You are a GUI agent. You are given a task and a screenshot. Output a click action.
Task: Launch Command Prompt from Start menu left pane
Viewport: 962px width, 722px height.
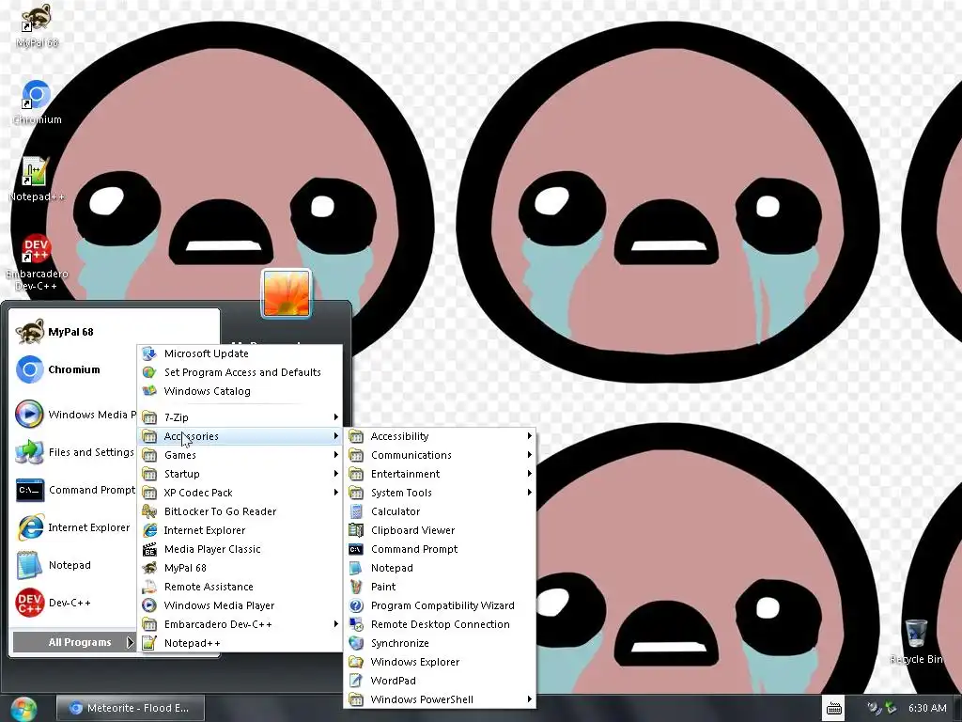[x=73, y=490]
